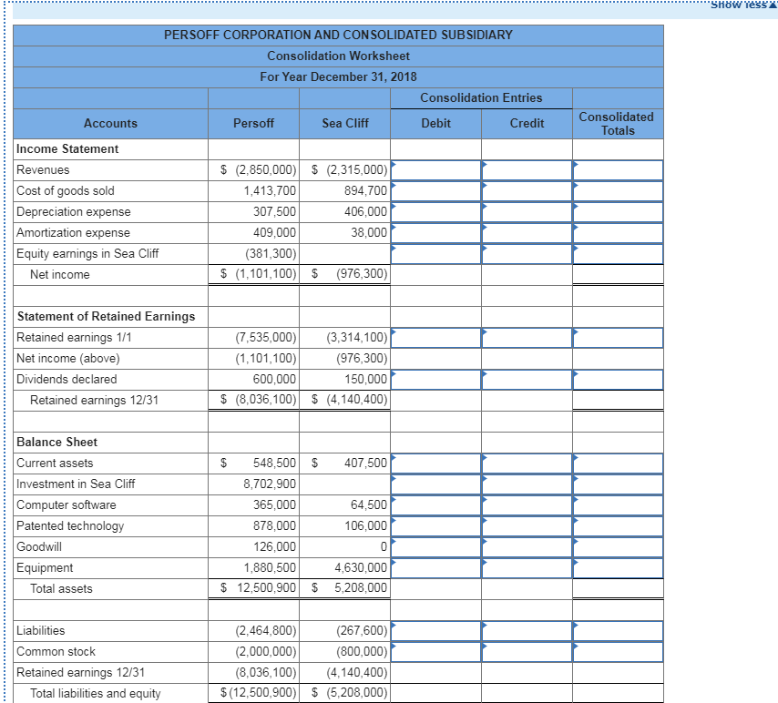Select the Show less link
The width and height of the screenshot is (778, 703).
point(739,5)
